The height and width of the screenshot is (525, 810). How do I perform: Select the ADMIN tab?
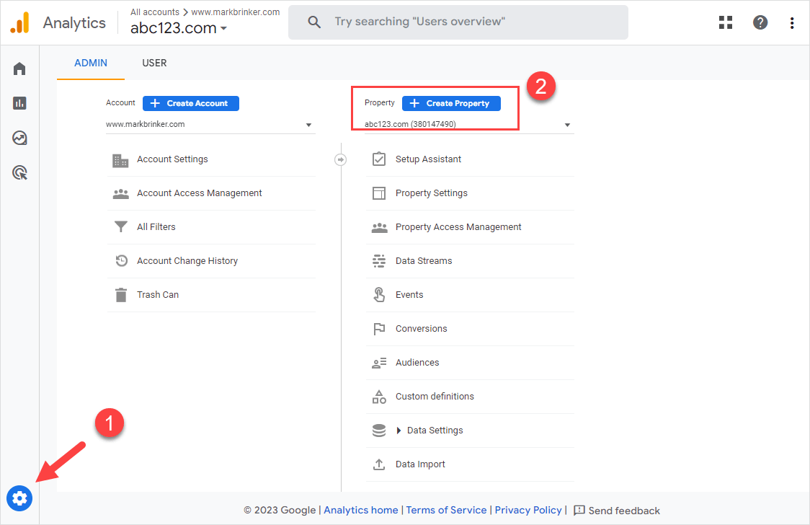coord(91,63)
